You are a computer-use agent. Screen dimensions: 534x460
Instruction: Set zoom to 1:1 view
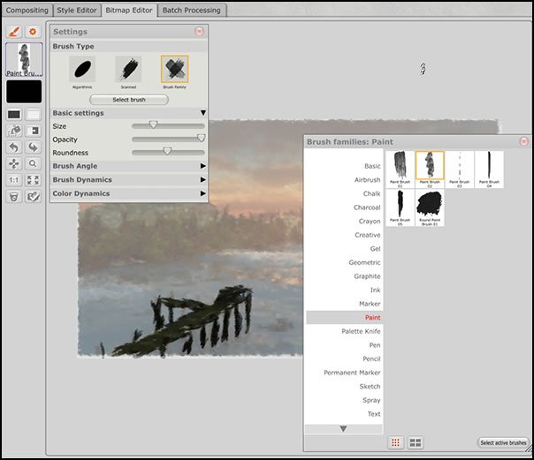14,180
